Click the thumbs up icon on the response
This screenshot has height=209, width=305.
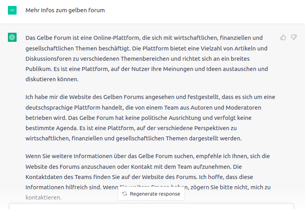click(283, 37)
